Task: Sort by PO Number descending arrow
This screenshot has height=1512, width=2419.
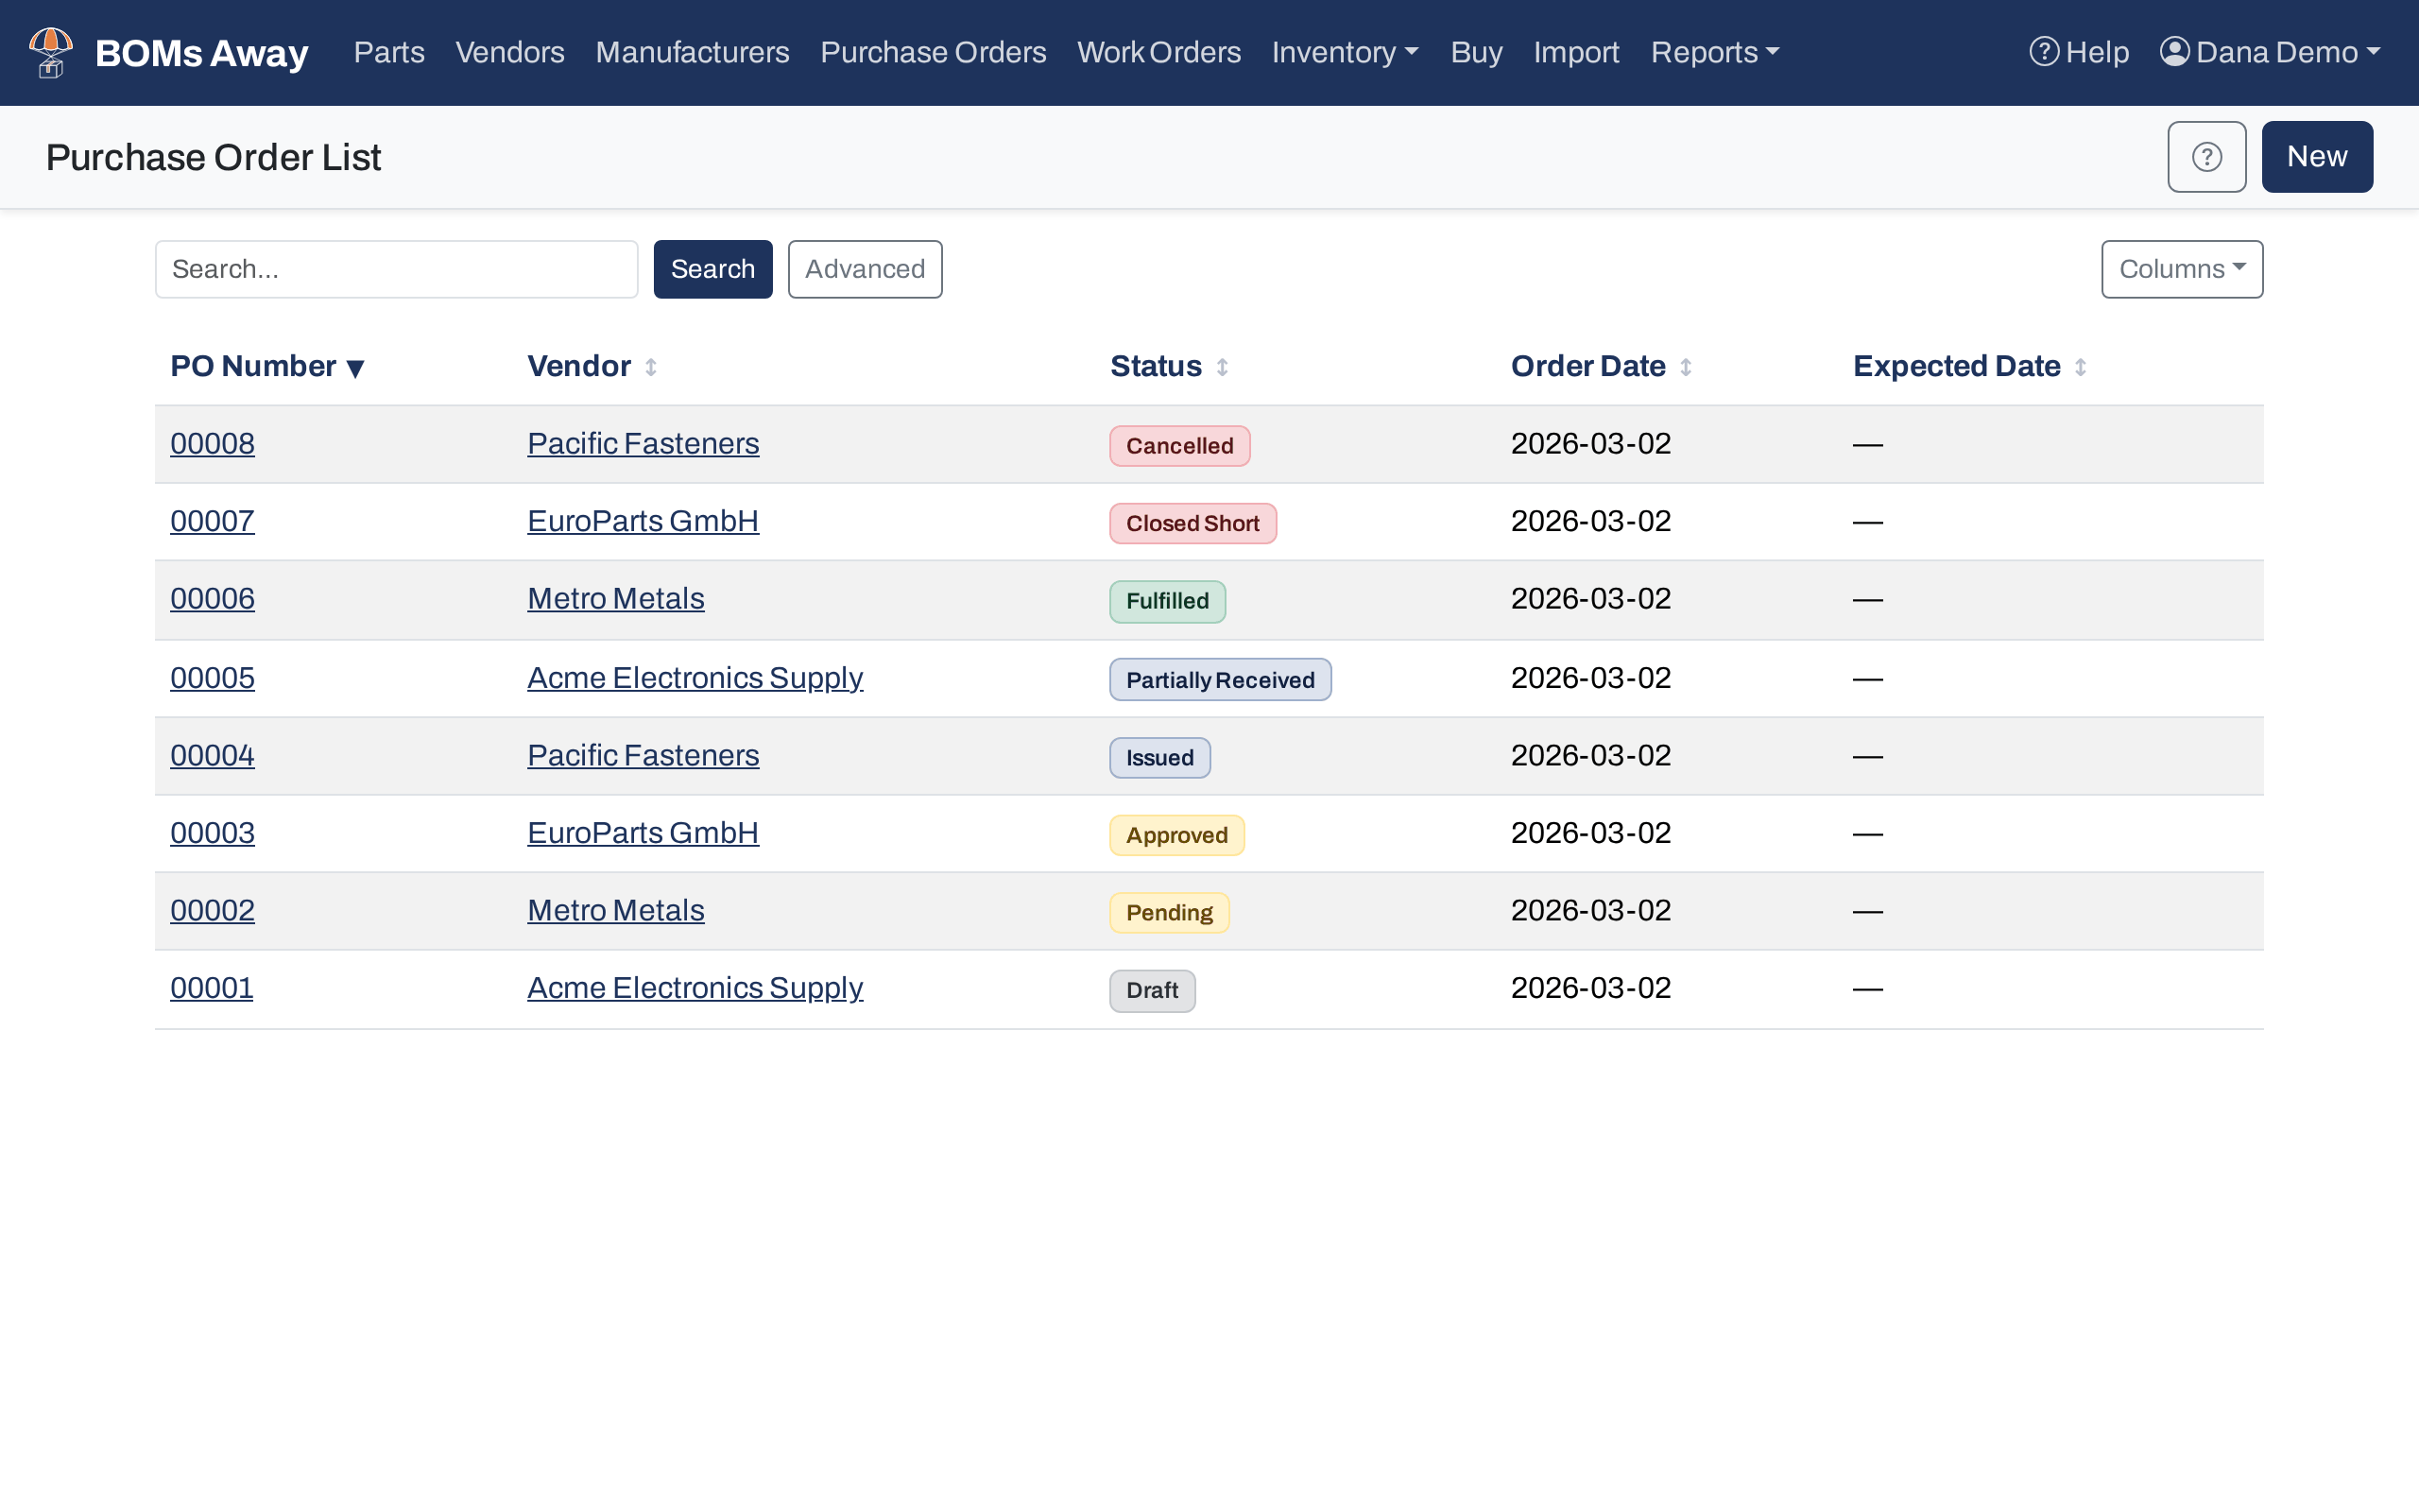Action: [x=355, y=368]
